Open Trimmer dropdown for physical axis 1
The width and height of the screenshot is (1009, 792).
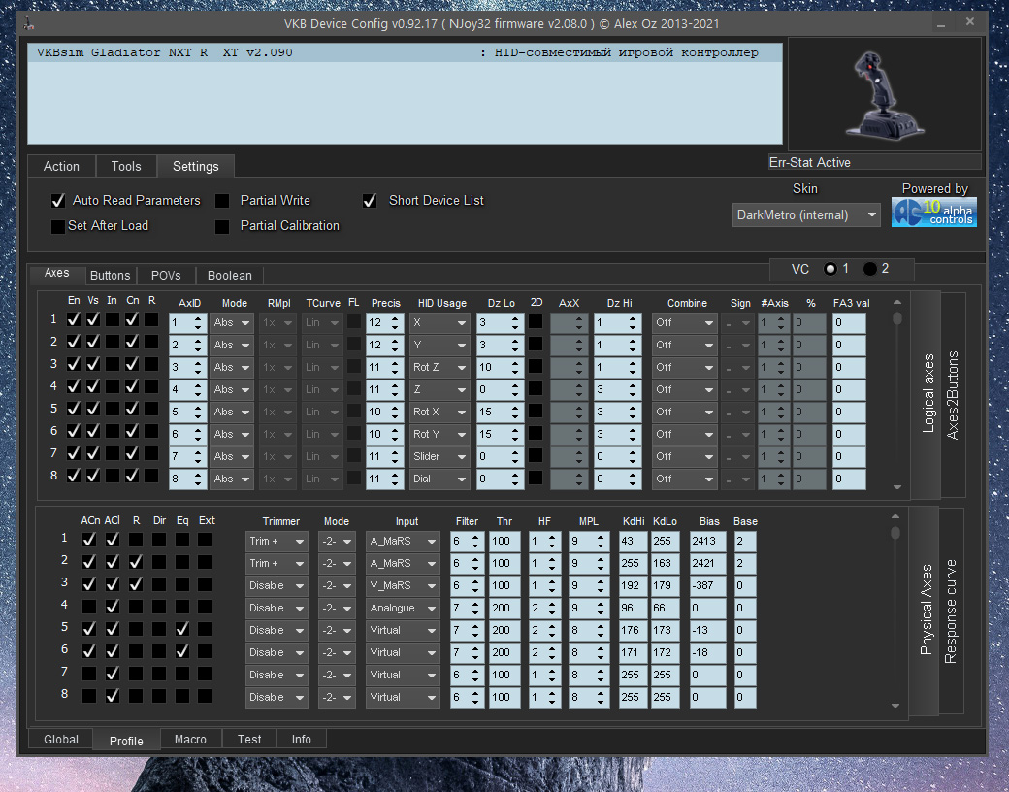(277, 541)
